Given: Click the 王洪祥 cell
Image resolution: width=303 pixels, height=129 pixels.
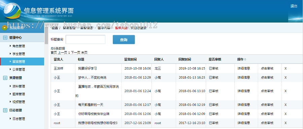Looking at the screenshot, I should [x=58, y=68].
